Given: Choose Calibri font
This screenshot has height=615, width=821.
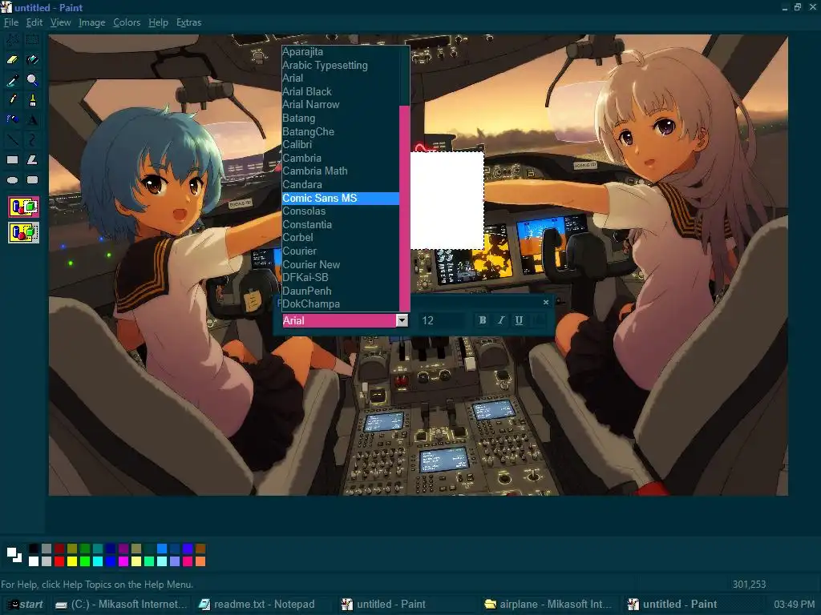Looking at the screenshot, I should pos(340,144).
